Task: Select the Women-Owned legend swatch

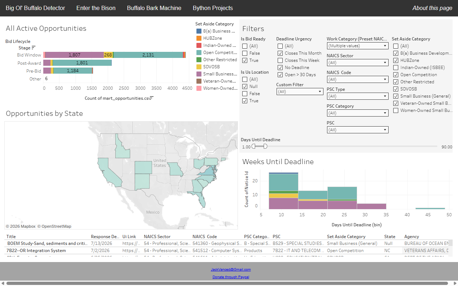Action: click(x=199, y=88)
